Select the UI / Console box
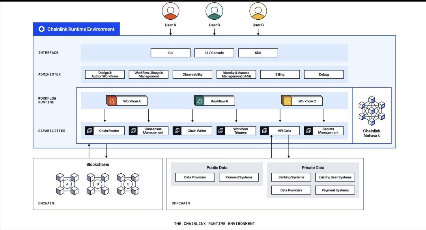Screen dimensions: 426x230 tap(214, 53)
